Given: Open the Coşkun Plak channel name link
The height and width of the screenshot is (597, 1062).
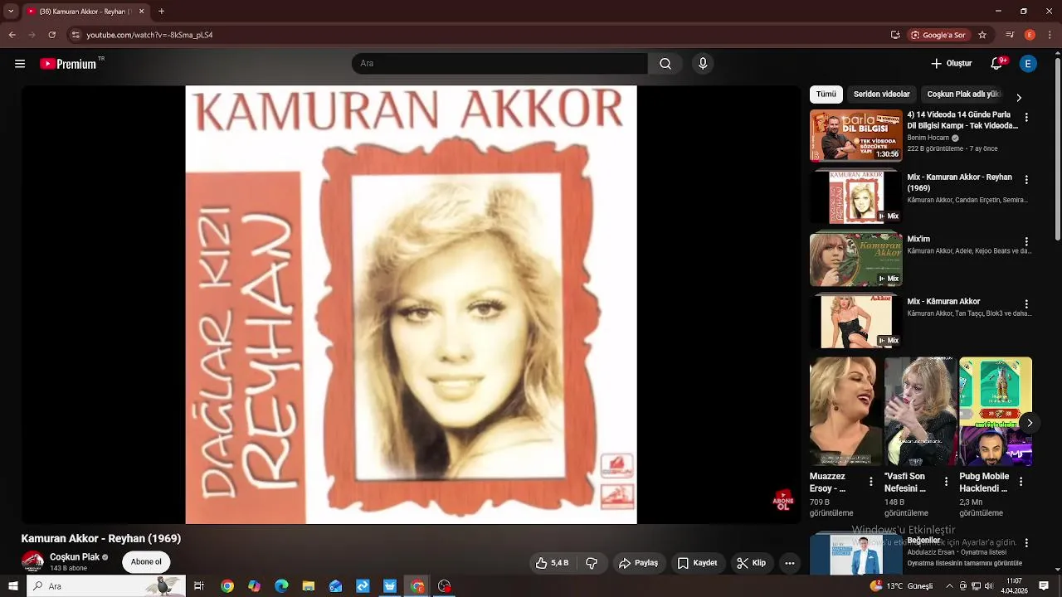Looking at the screenshot, I should [75, 557].
